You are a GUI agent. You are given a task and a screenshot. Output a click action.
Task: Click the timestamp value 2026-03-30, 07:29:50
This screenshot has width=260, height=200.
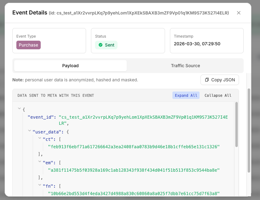pos(197,44)
